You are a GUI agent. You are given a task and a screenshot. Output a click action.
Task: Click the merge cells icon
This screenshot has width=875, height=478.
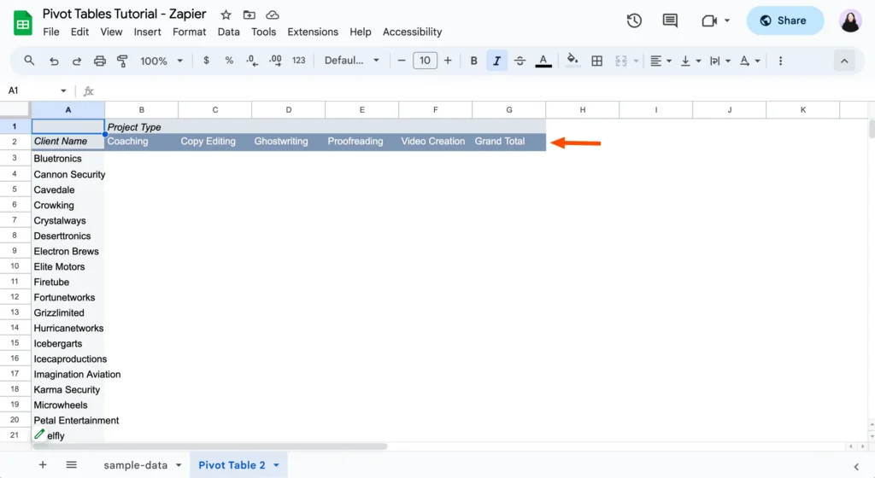(620, 61)
